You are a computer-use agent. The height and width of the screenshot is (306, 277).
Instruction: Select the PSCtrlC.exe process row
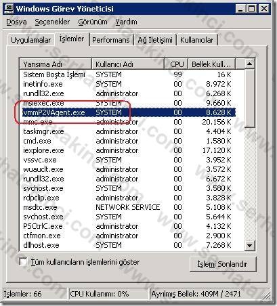click(127, 226)
